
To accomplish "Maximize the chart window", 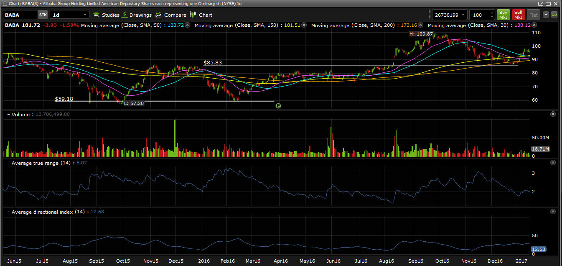I will [x=549, y=3].
